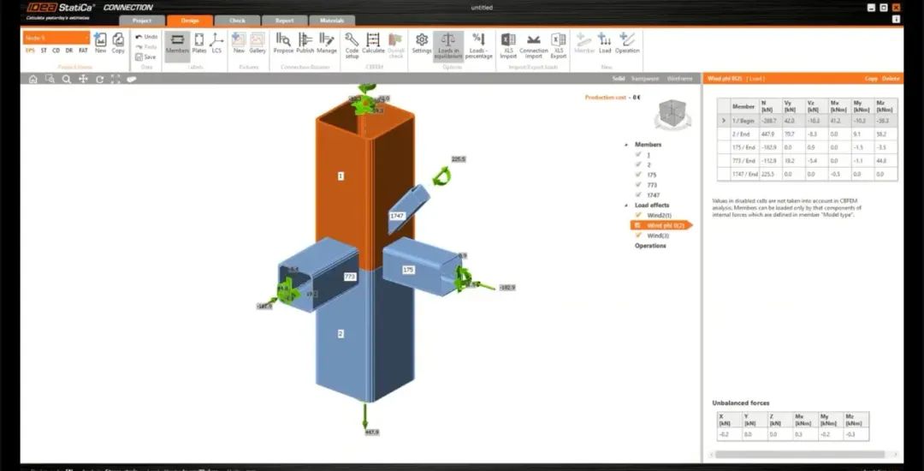The image size is (924, 471).
Task: Toggle Loads in equilibrium option
Action: [448, 42]
